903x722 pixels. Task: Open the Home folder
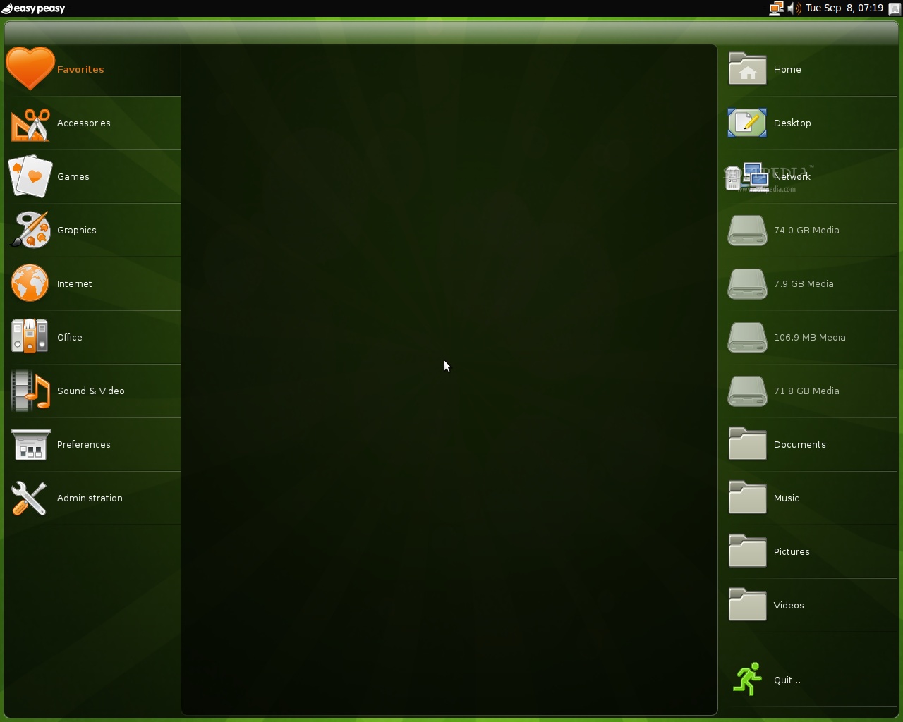coord(787,69)
